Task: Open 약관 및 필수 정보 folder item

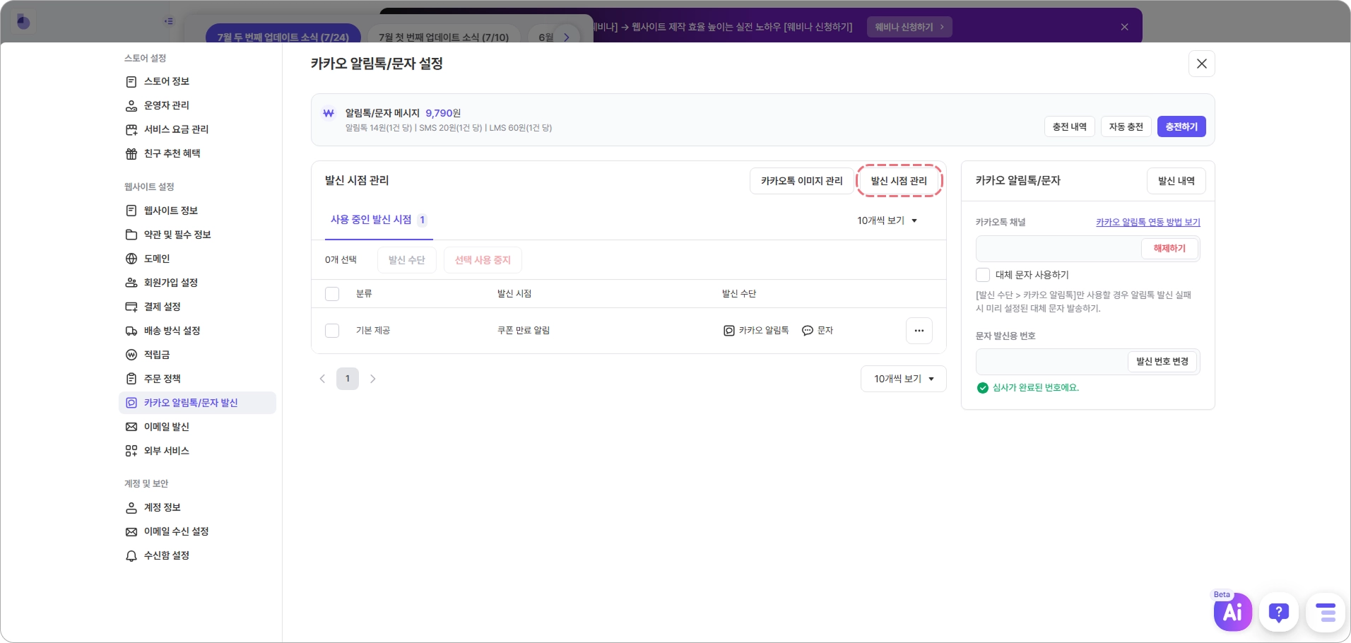Action: pyautogui.click(x=197, y=235)
